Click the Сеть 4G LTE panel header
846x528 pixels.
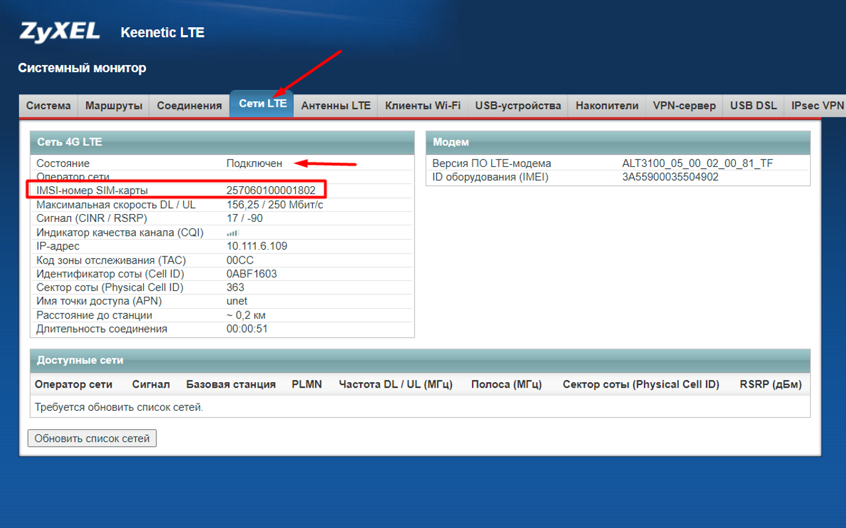tap(222, 142)
